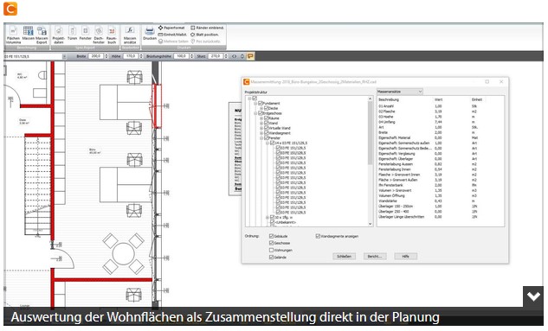
Task: Collapse the Erdgeschoss tree node
Action: click(255, 113)
